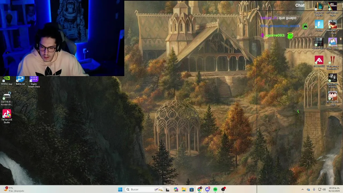Open the clock showing 01:29 a. m.
Screen dimensions: 343x193
[334, 190]
